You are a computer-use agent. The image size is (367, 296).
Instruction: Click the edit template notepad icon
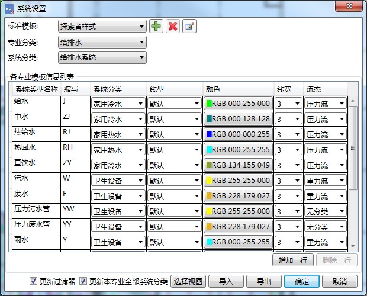coord(189,26)
